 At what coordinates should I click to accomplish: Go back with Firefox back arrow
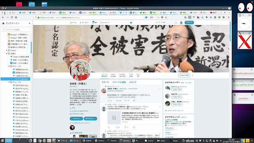3,17
